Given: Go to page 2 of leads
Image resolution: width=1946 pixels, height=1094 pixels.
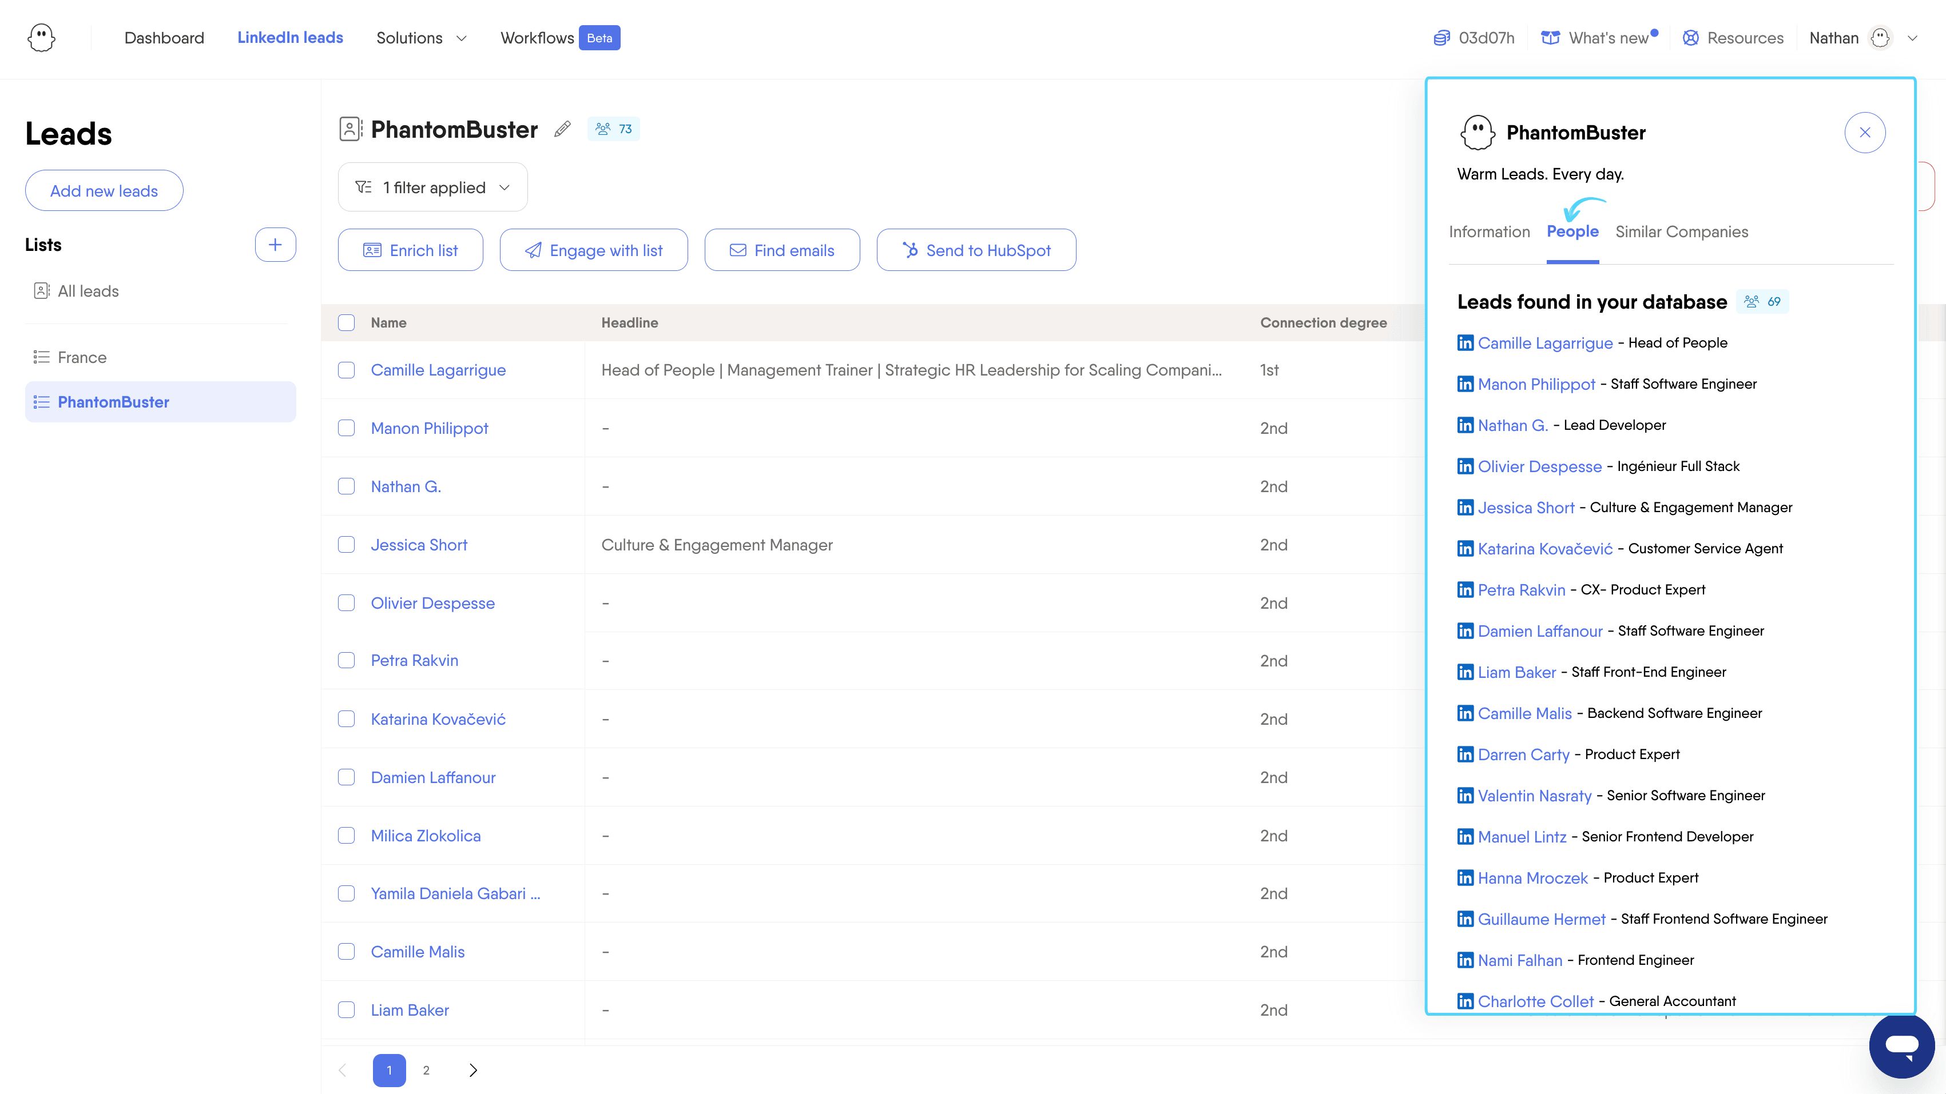Looking at the screenshot, I should pos(426,1071).
